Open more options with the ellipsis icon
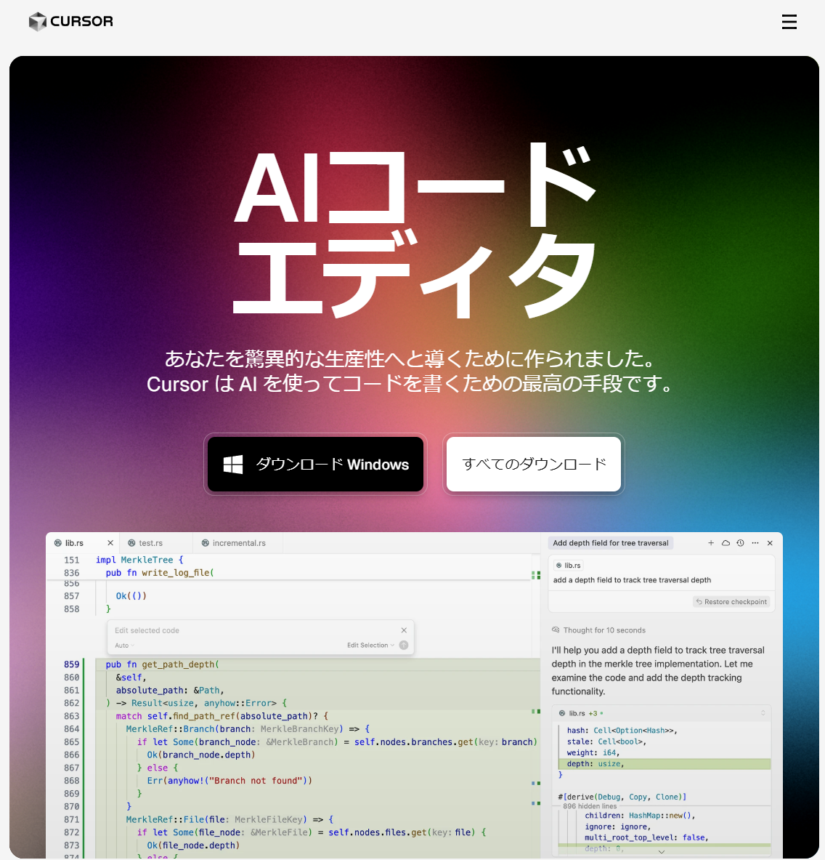 (x=755, y=542)
